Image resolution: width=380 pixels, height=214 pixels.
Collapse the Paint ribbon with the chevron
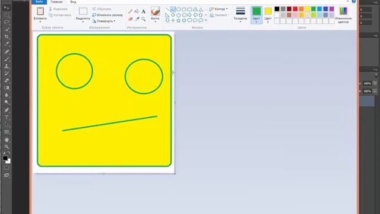pos(348,1)
